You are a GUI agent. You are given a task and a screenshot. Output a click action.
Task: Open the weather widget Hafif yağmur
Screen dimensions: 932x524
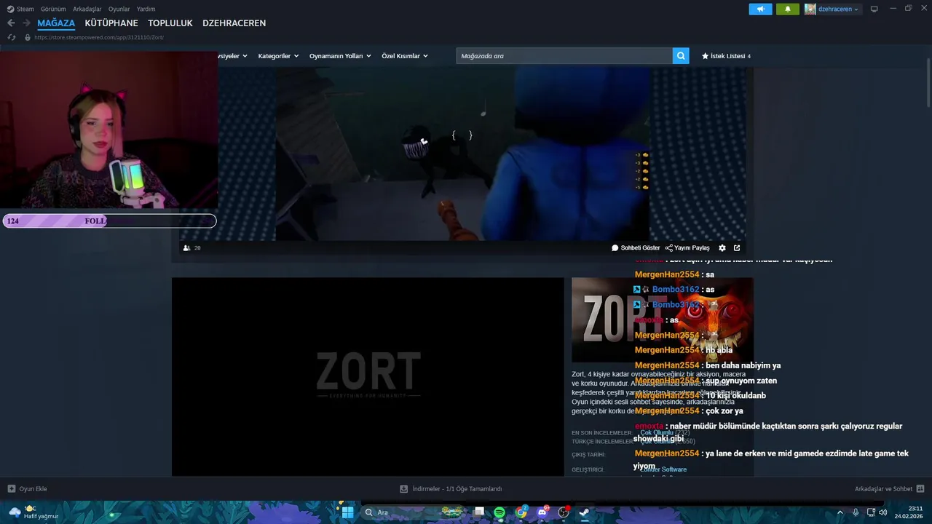point(33,512)
